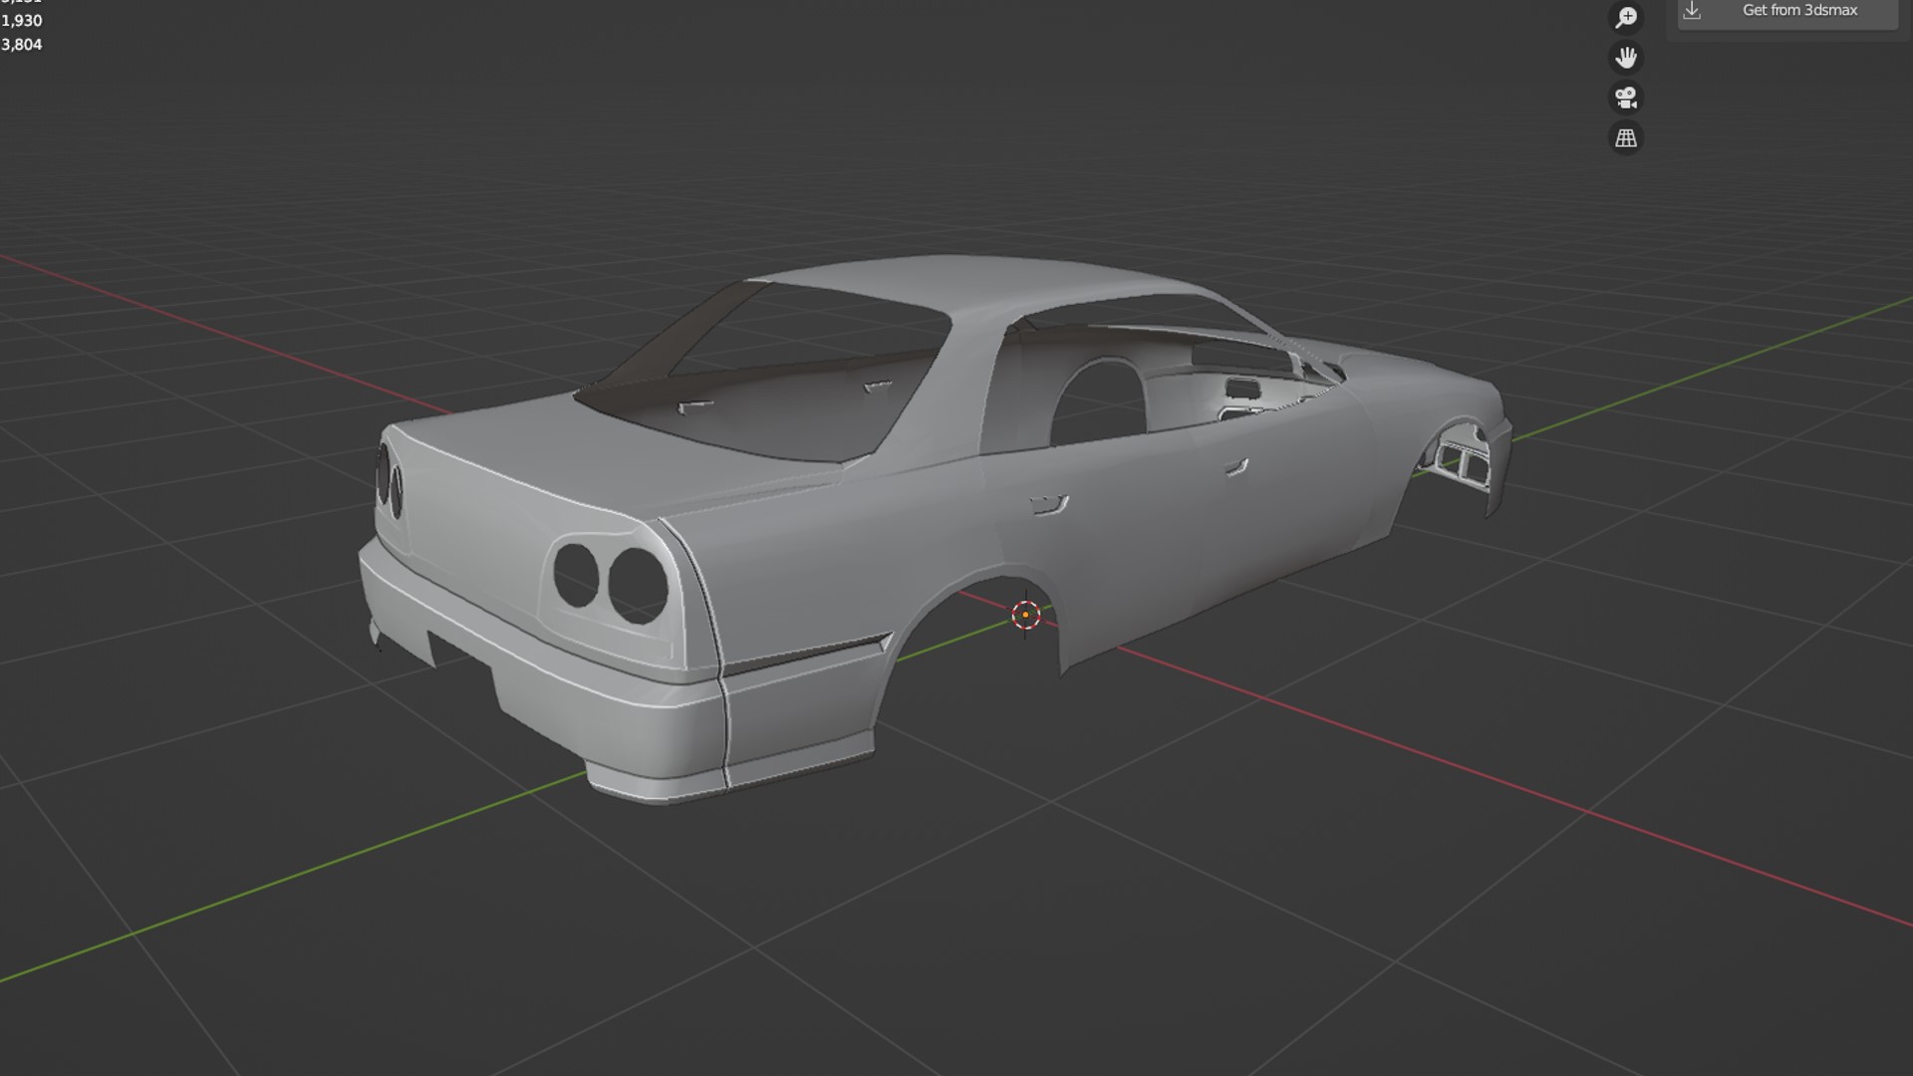The image size is (1913, 1076).
Task: Select the pan hand navigation icon
Action: tap(1626, 58)
